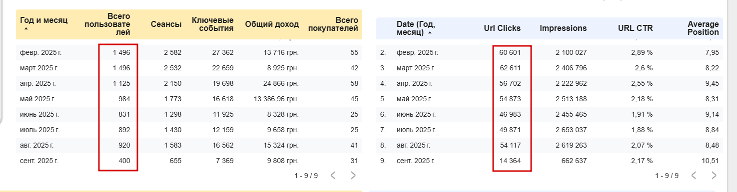The image size is (737, 192).
Task: Go to next page in right table
Action: coord(714,176)
